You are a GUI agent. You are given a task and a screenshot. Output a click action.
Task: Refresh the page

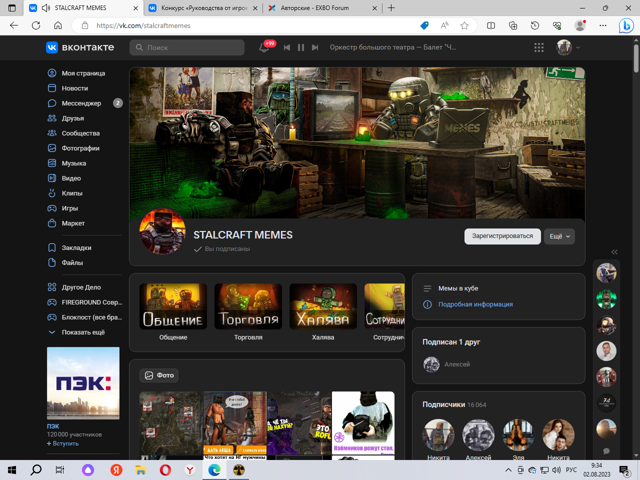[36, 25]
